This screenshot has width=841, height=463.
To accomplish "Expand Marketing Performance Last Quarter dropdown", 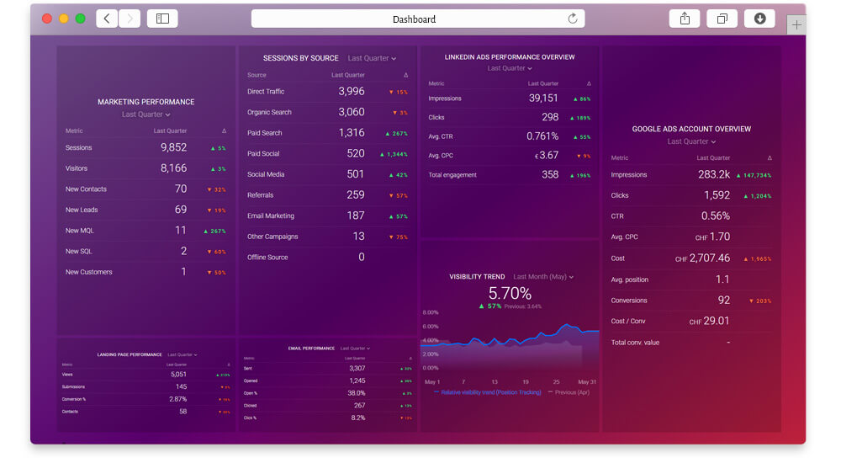I will coord(145,114).
